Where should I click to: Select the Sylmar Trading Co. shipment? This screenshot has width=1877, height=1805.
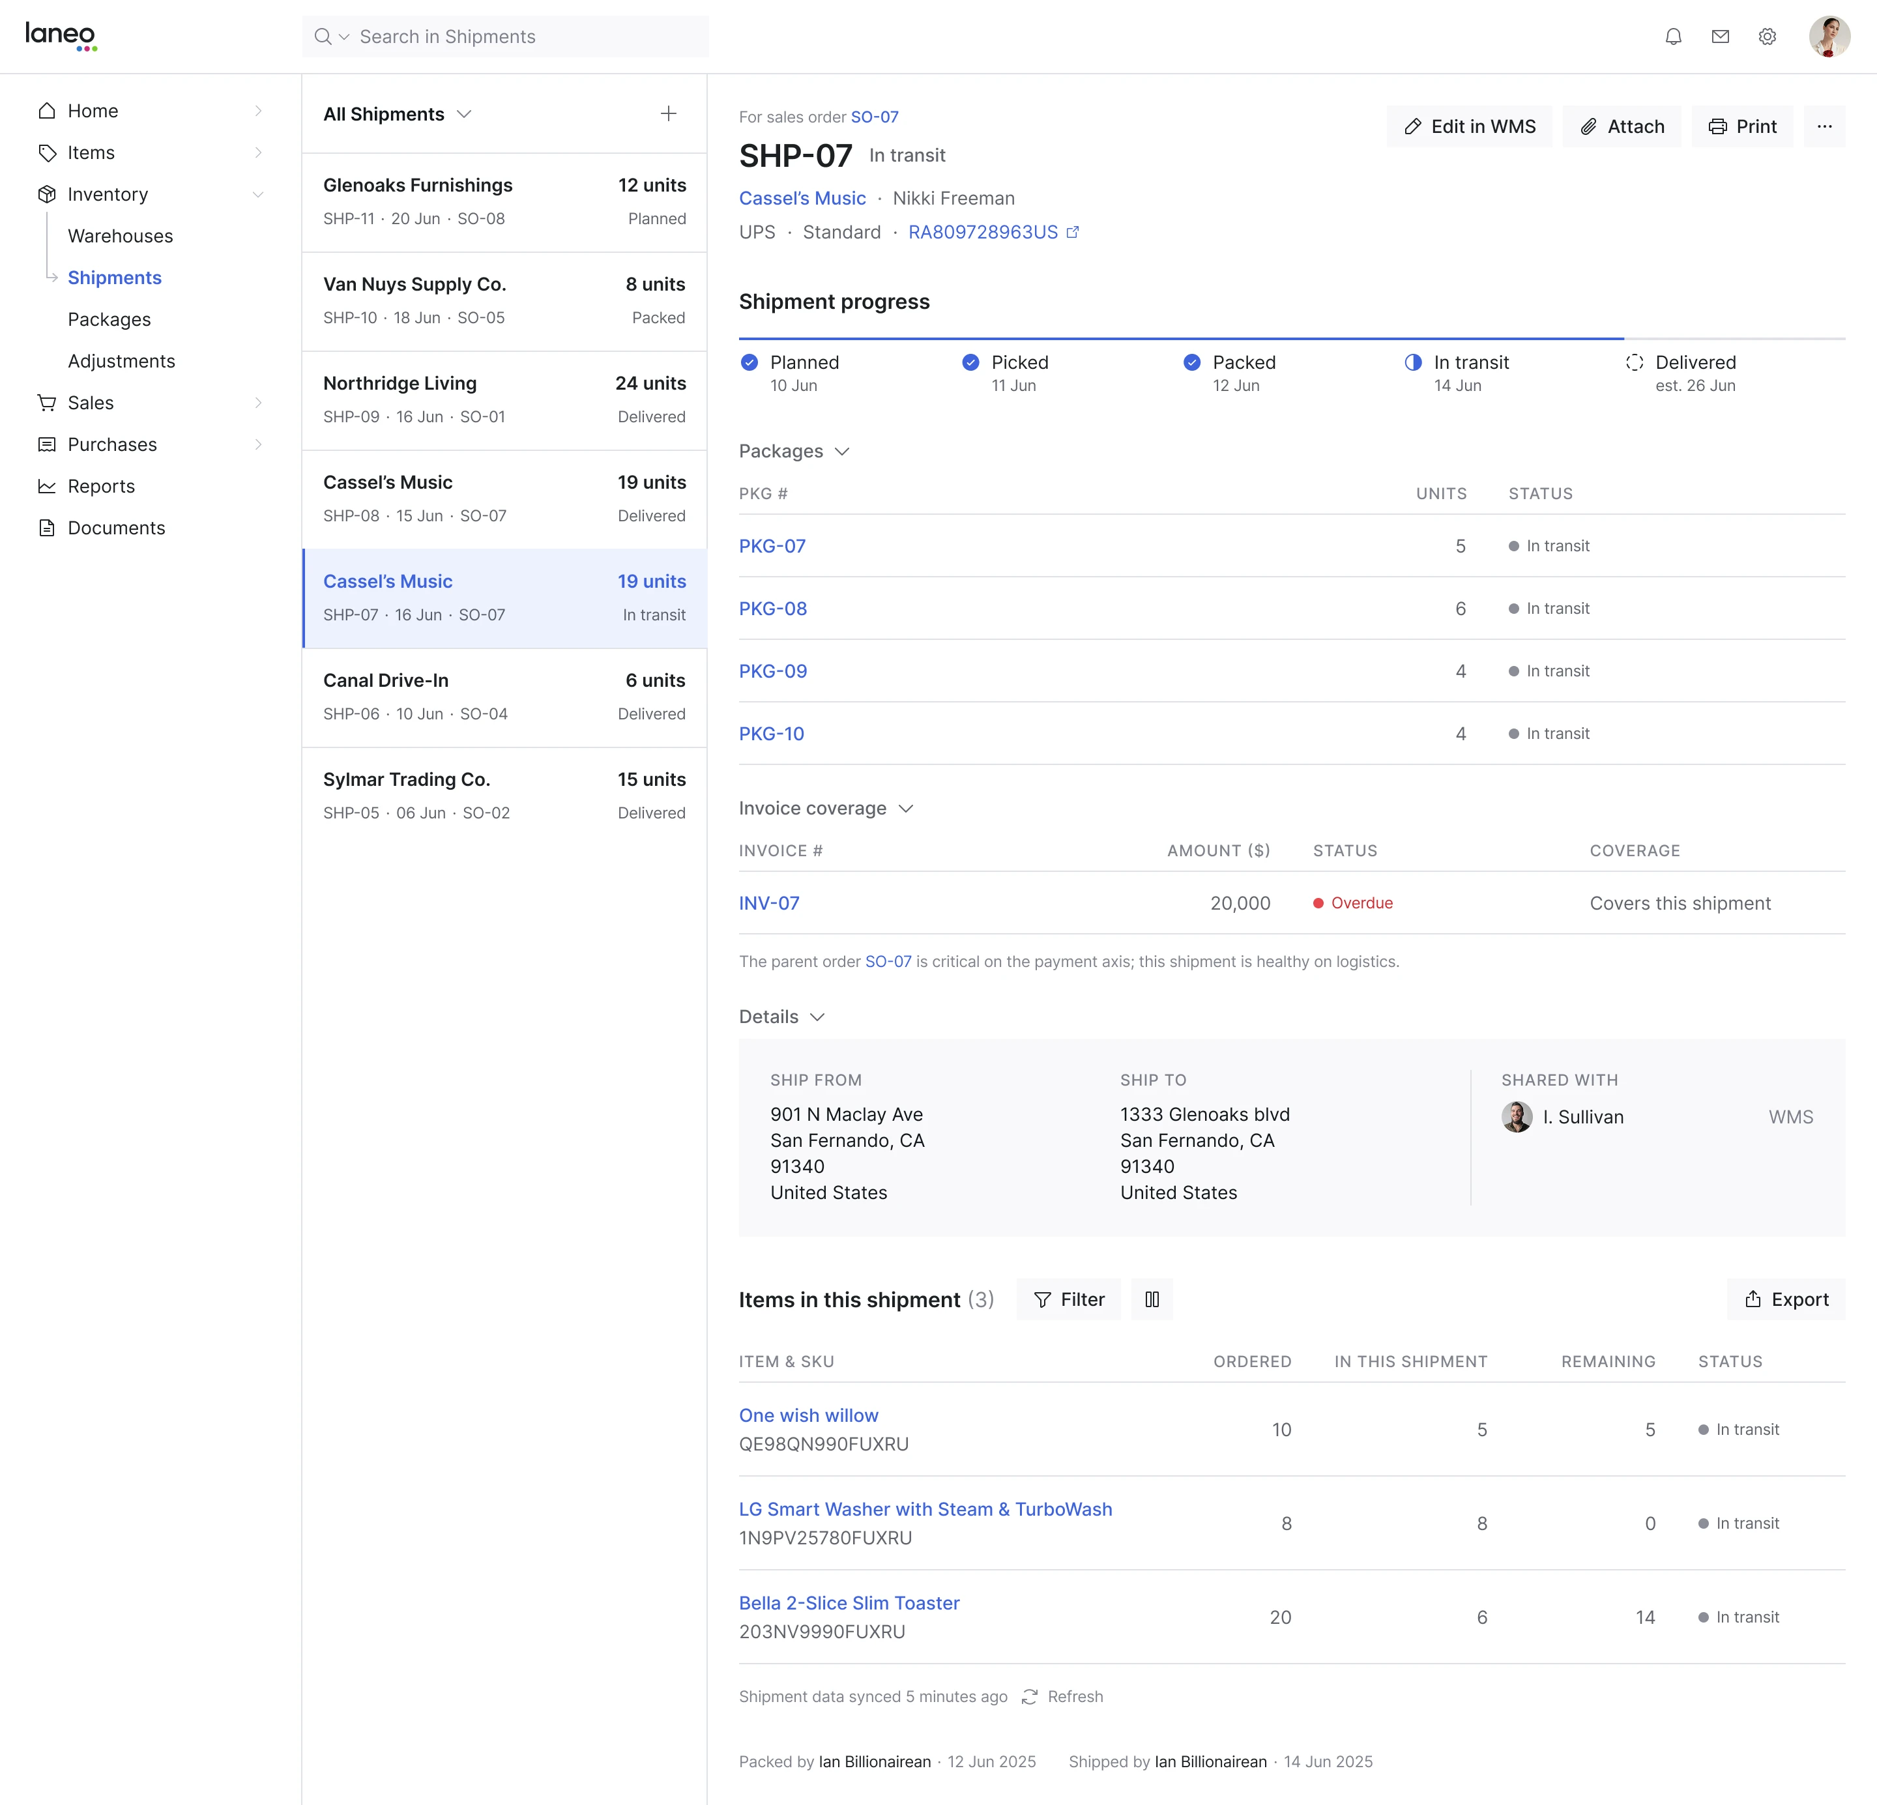(504, 797)
